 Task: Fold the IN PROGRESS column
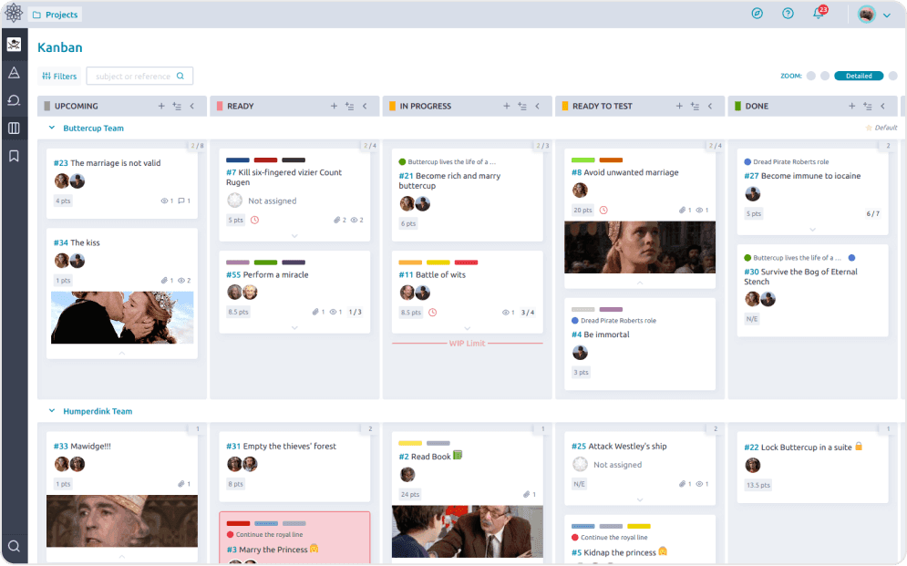(537, 107)
